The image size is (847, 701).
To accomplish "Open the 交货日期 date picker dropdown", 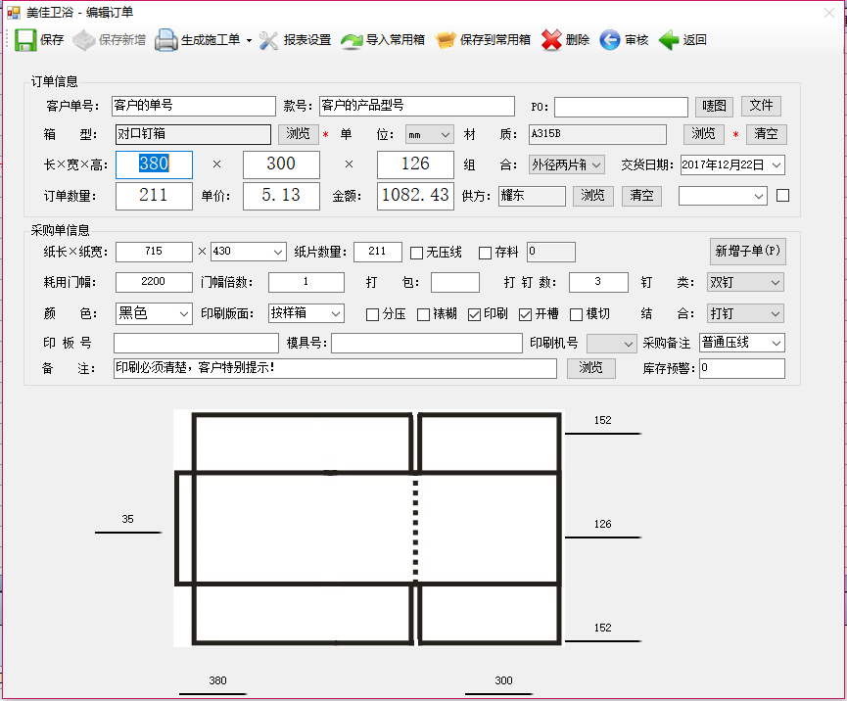I will (776, 165).
